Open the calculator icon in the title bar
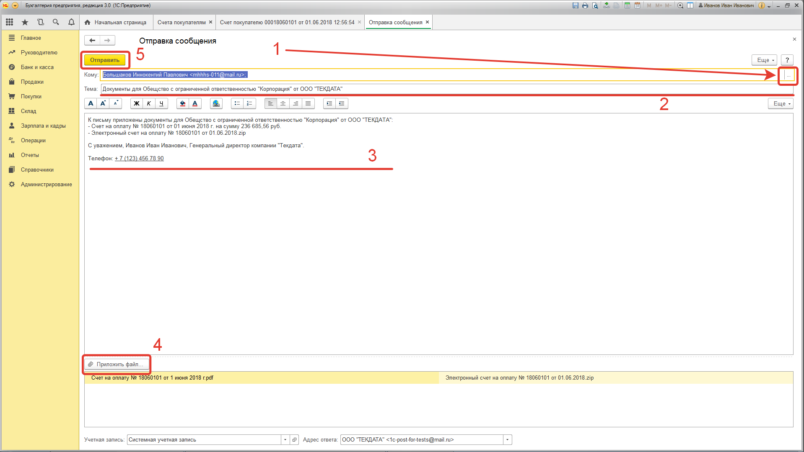Viewport: 804px width, 452px height. tap(627, 5)
